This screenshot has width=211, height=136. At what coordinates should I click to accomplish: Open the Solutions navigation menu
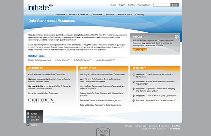point(61,15)
